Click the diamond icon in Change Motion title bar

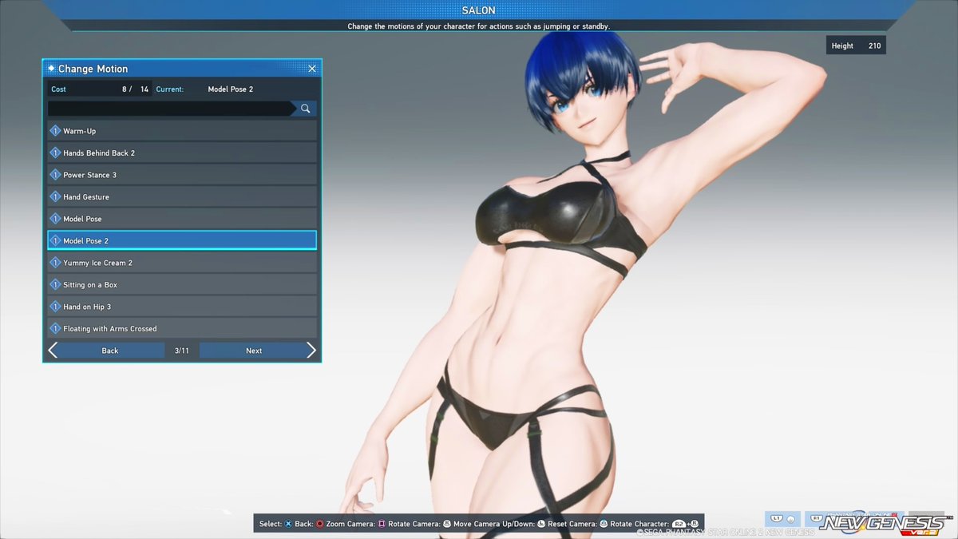click(x=50, y=68)
